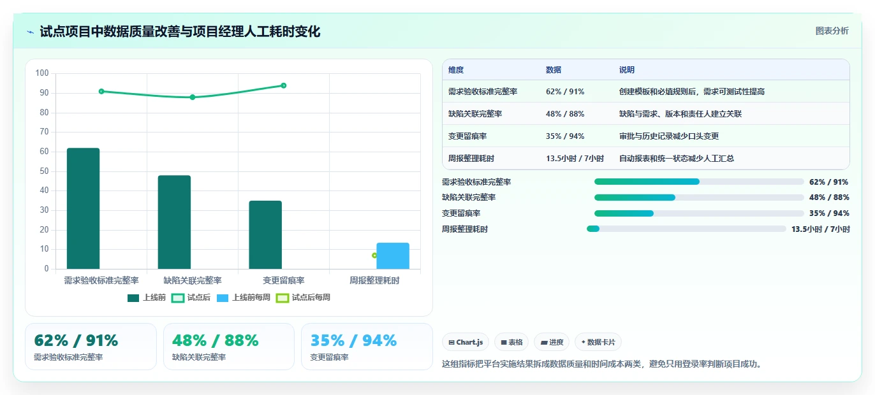This screenshot has height=395, width=875.
Task: Click the line point at 91 on chart
Action: point(101,91)
